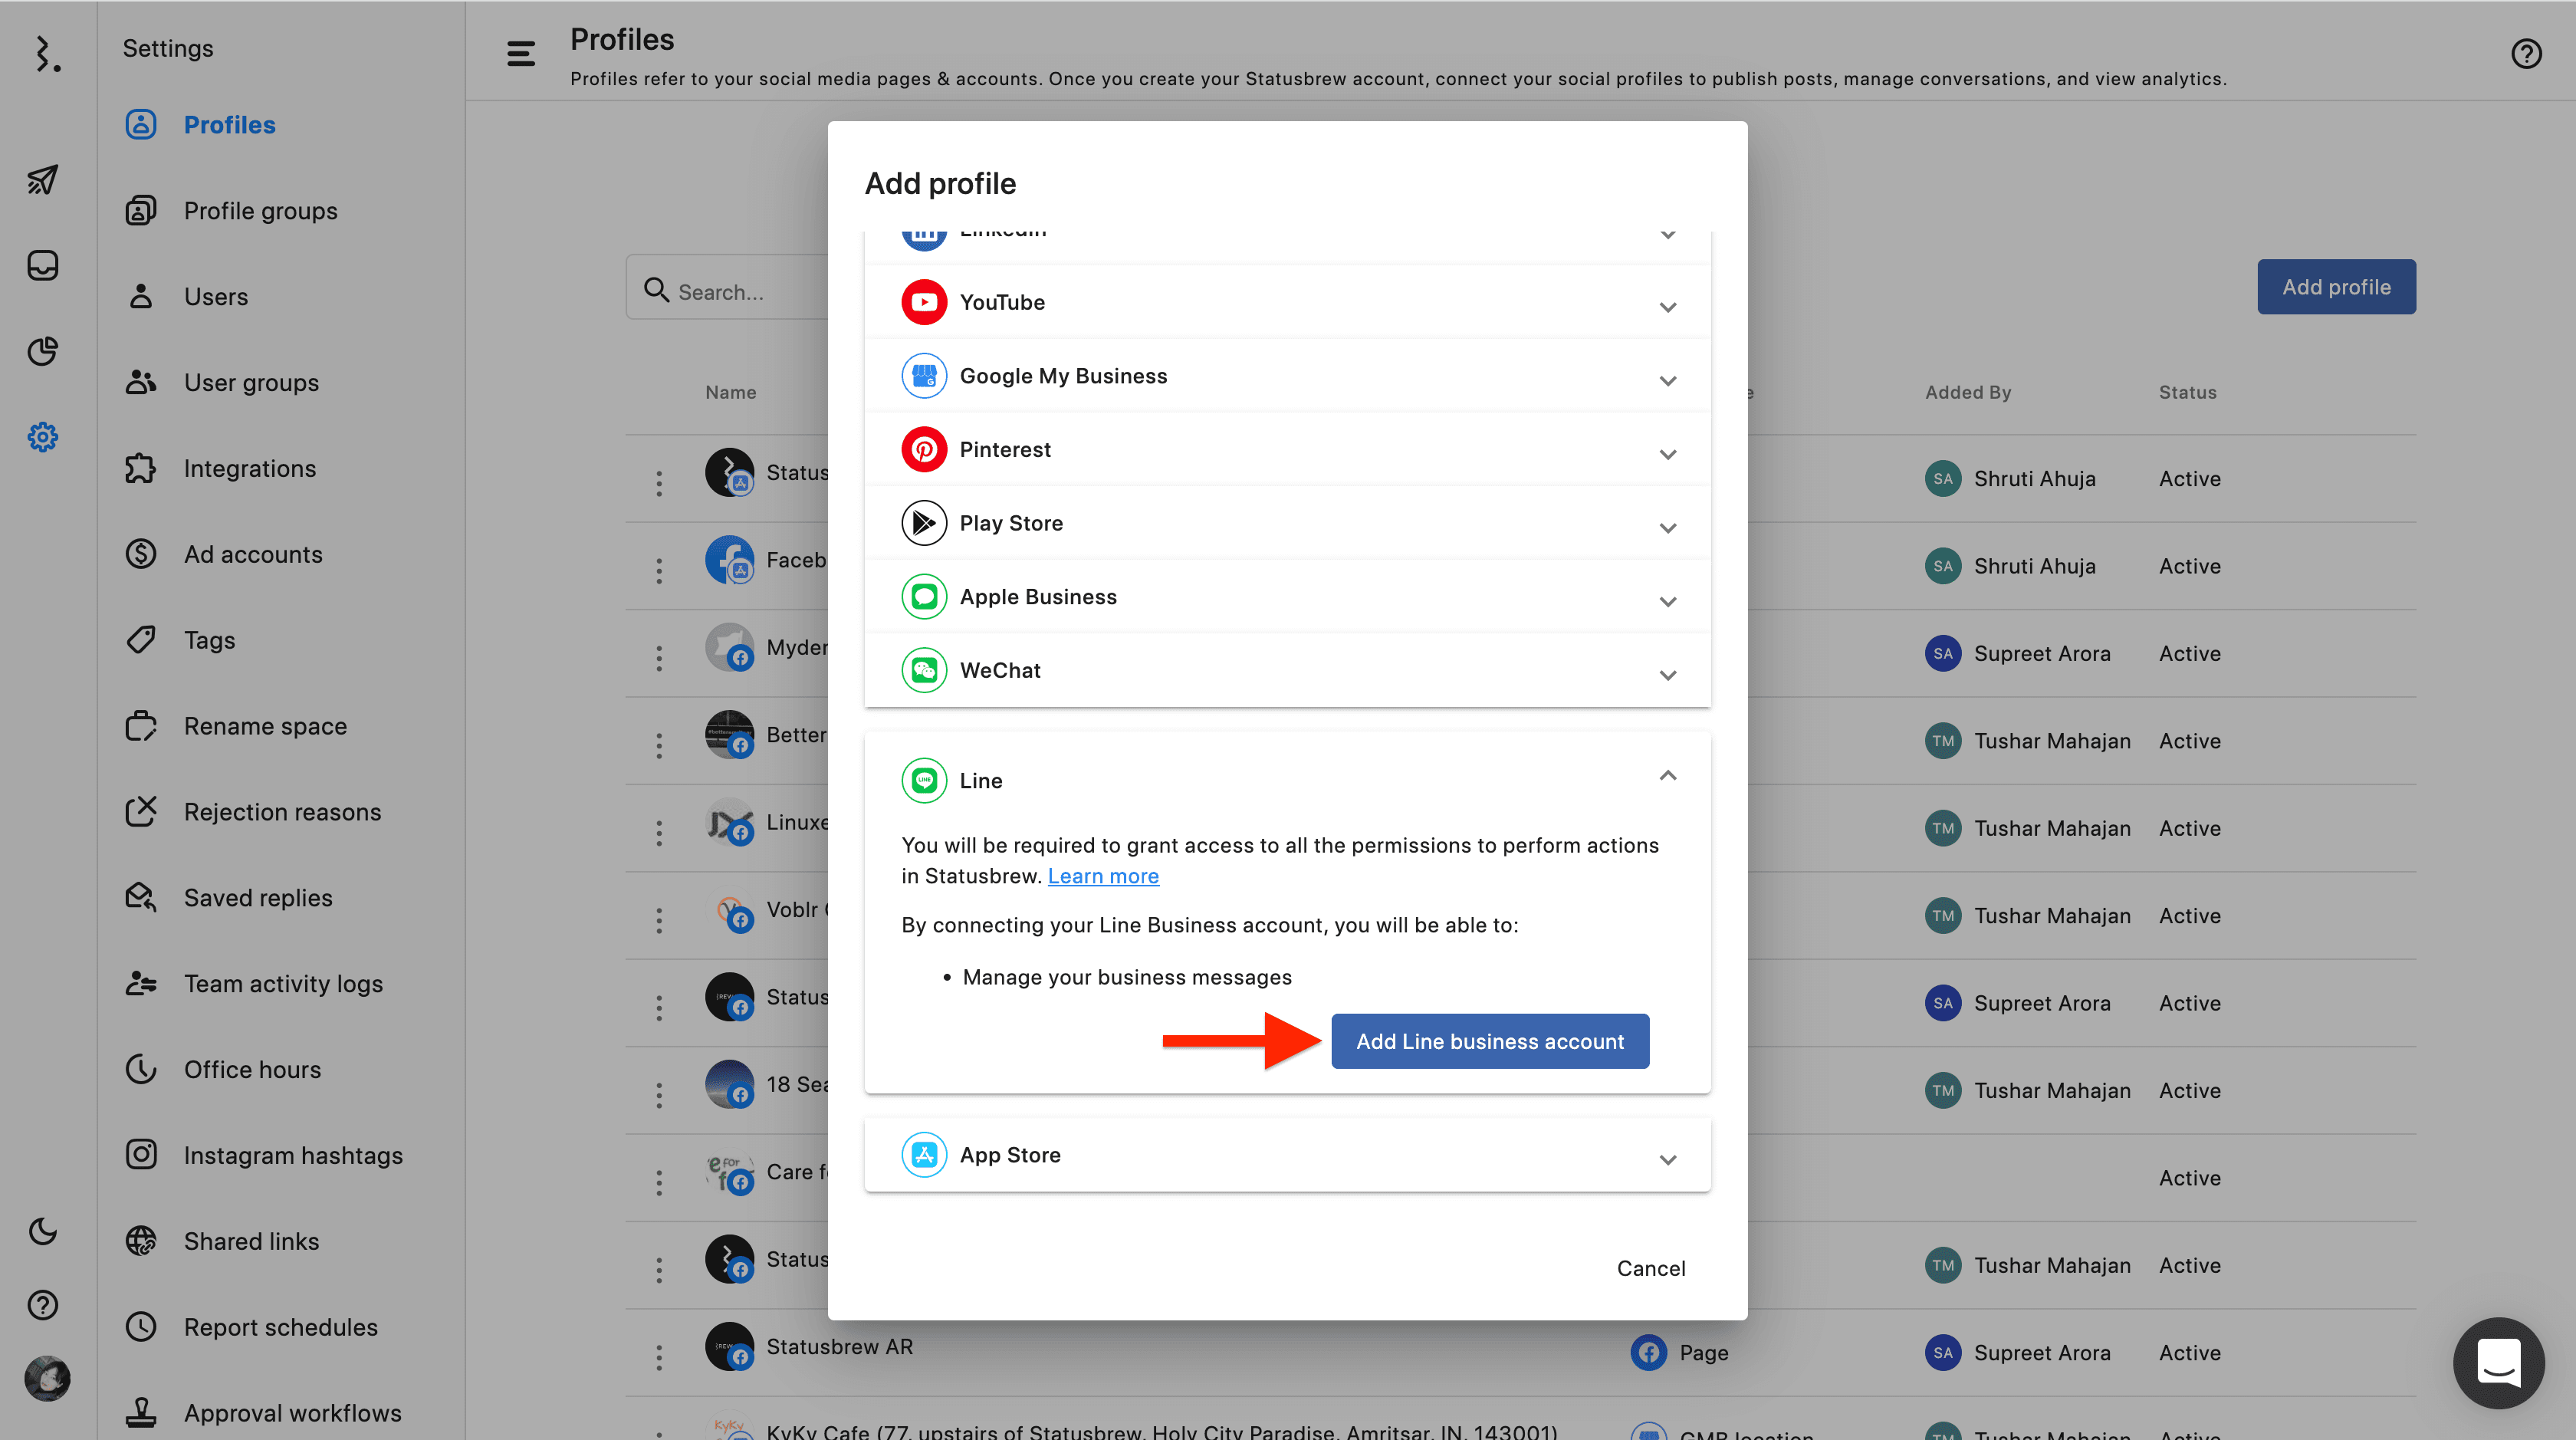Image resolution: width=2576 pixels, height=1440 pixels.
Task: Click the Statusbrew logo icon
Action: [47, 54]
